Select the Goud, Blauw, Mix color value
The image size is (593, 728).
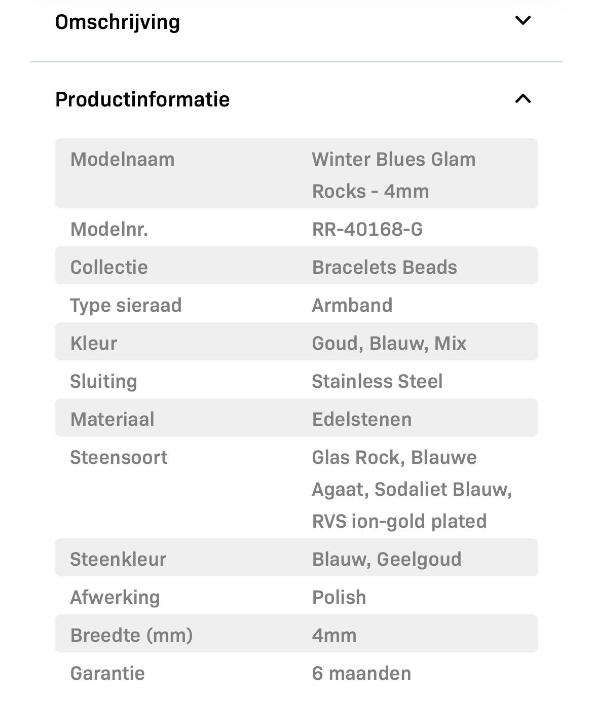[x=389, y=343]
